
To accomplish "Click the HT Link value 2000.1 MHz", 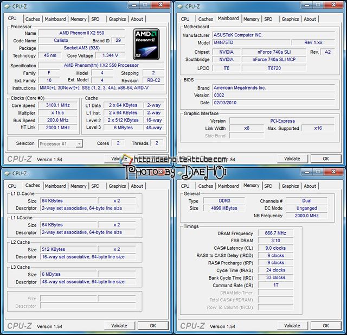I will tap(58, 128).
